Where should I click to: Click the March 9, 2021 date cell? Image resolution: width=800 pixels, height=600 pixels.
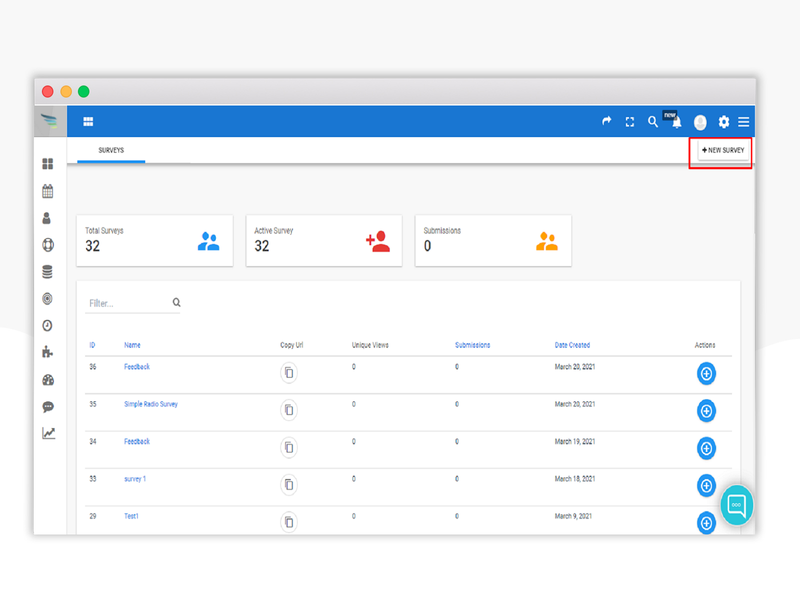click(573, 516)
